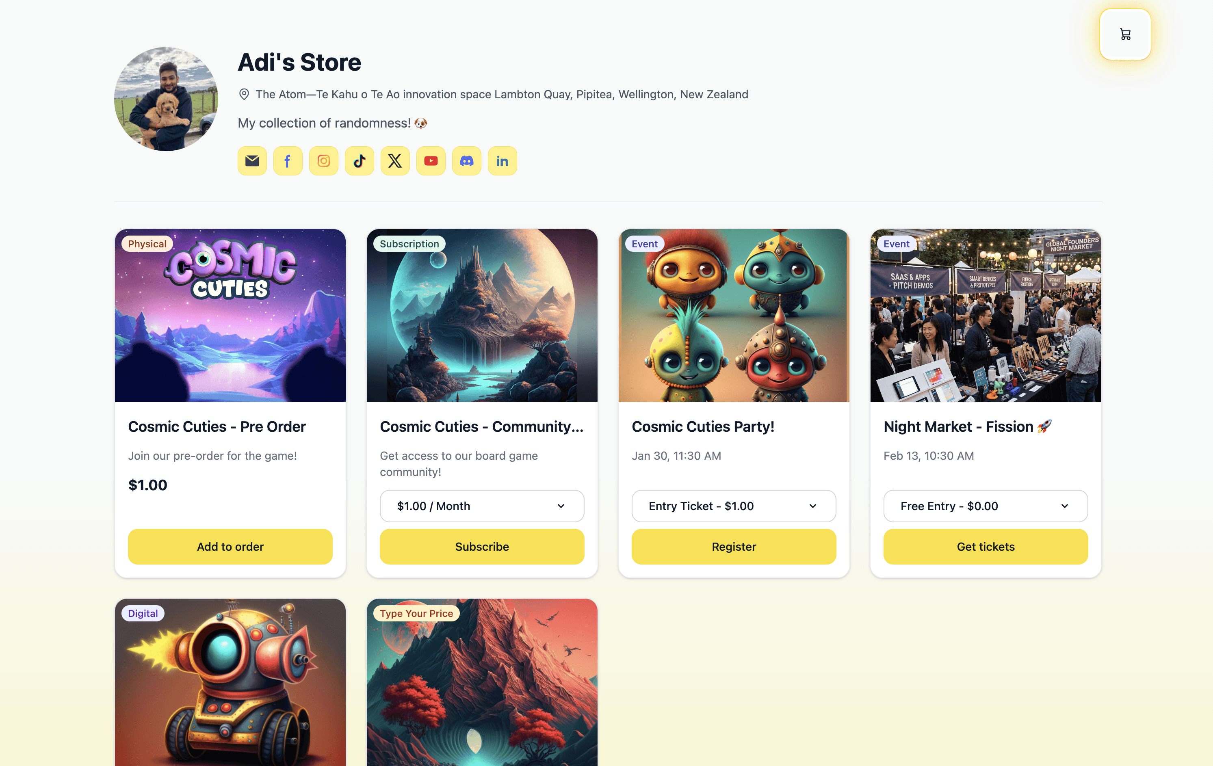The height and width of the screenshot is (766, 1213).
Task: Click Adi's Store profile photo
Action: tap(166, 99)
